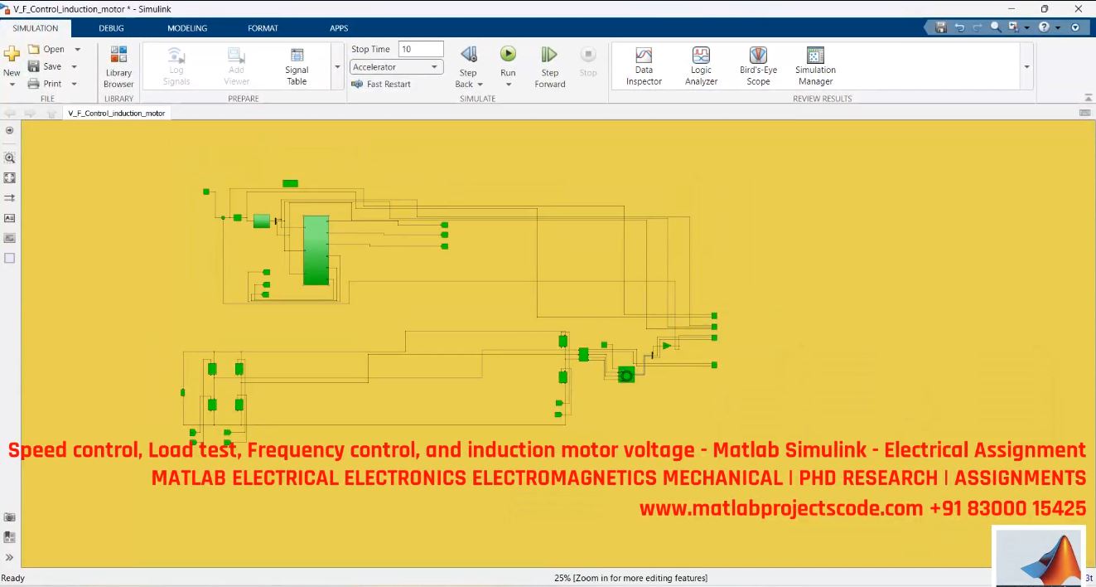Open the Apps tab
The width and height of the screenshot is (1096, 587).
tap(339, 28)
